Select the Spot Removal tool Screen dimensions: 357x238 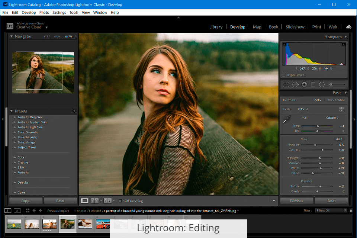(x=295, y=85)
